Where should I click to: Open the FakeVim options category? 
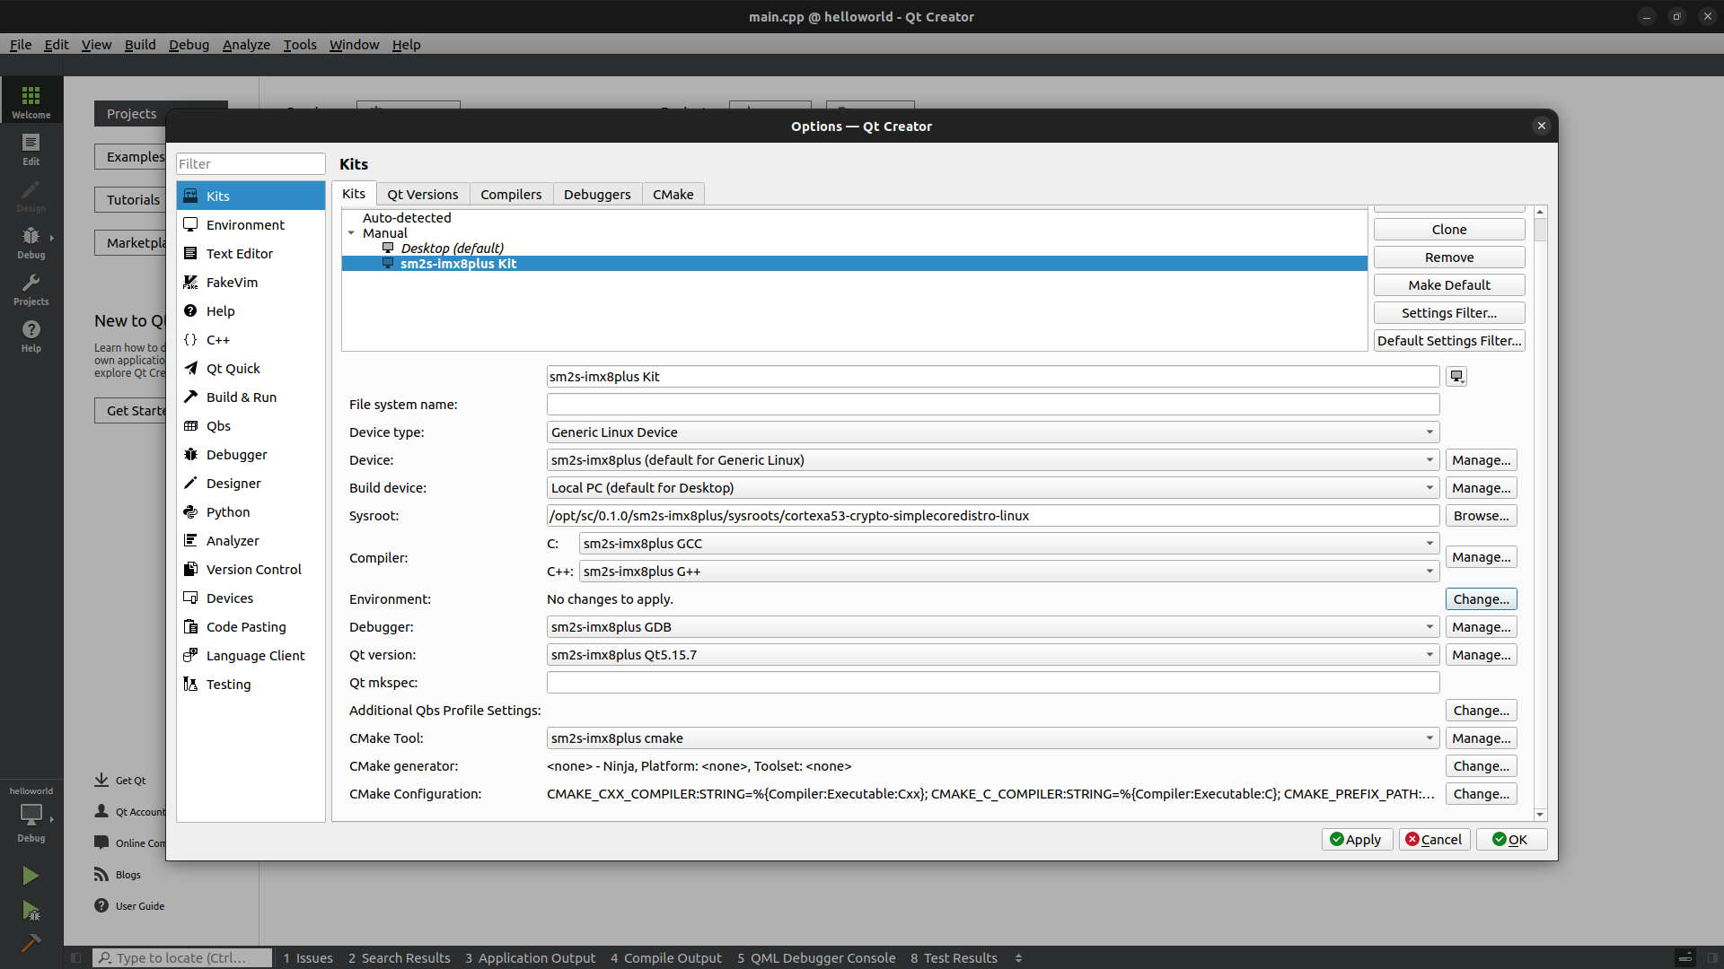tap(232, 283)
